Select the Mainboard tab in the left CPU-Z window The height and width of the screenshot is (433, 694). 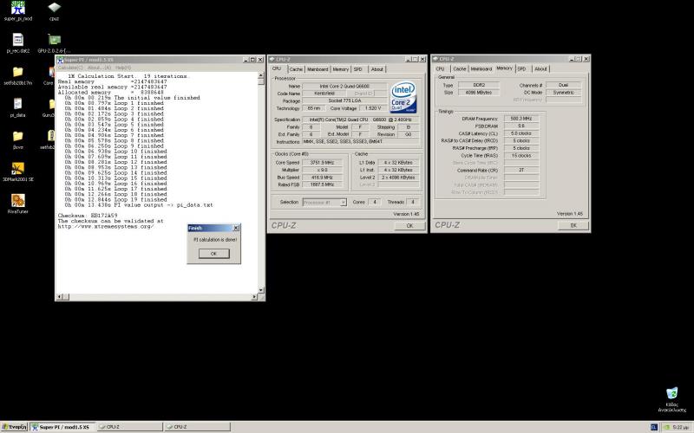point(318,69)
